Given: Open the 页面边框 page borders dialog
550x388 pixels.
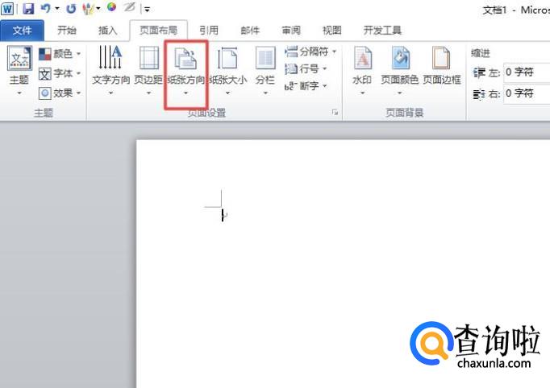Looking at the screenshot, I should pos(442,66).
